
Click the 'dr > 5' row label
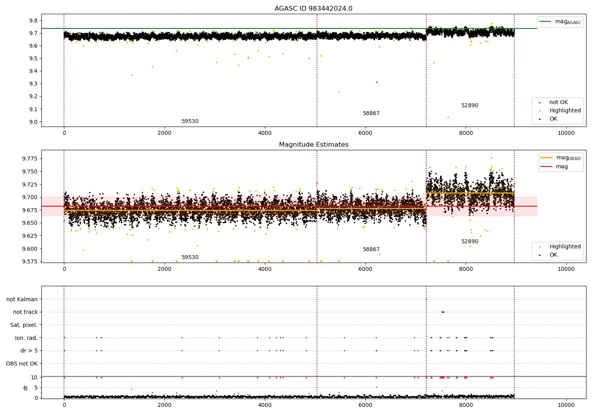[x=29, y=351]
